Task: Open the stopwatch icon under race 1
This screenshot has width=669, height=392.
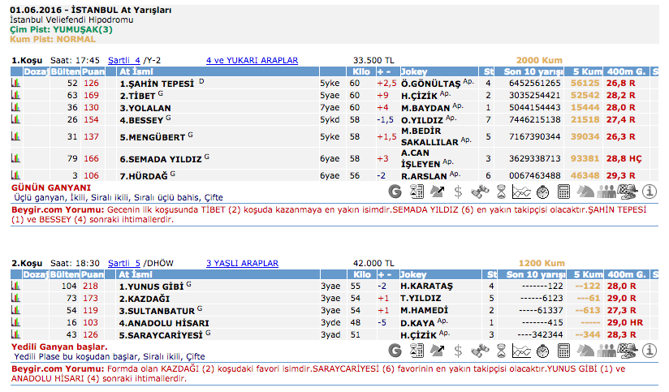Action: tap(543, 192)
